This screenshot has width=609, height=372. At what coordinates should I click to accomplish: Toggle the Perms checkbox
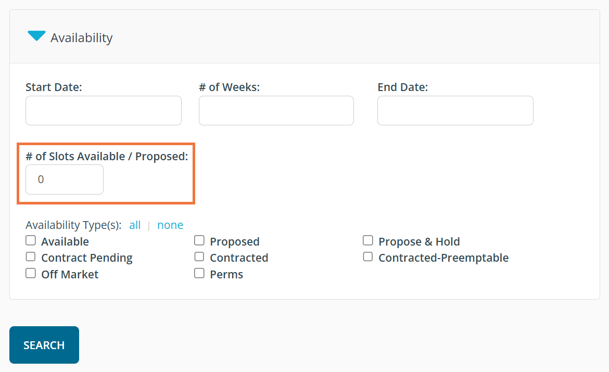(199, 273)
